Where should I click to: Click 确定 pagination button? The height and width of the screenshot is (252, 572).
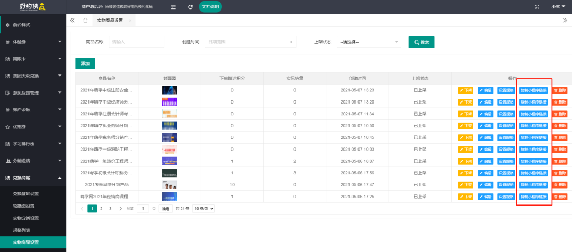coord(166,209)
